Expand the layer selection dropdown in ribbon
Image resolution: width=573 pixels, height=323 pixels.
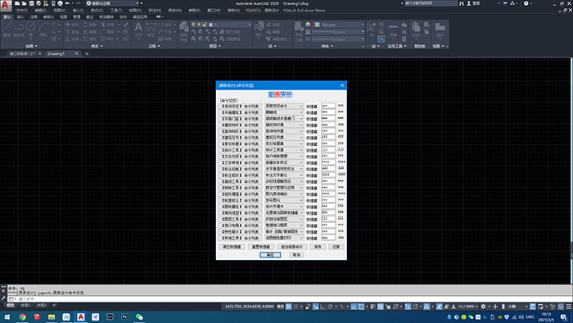click(250, 25)
